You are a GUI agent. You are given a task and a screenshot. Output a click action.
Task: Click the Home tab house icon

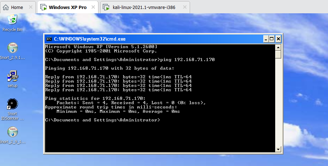point(6,7)
